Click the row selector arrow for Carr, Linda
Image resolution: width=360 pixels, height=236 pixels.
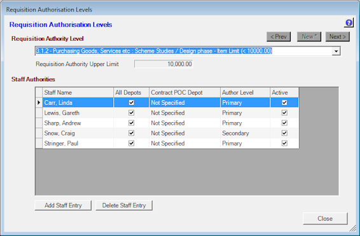[39, 102]
